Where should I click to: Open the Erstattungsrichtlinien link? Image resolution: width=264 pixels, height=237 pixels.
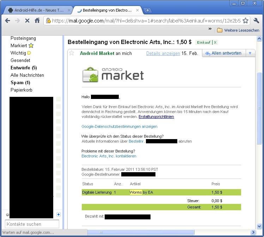156,117
